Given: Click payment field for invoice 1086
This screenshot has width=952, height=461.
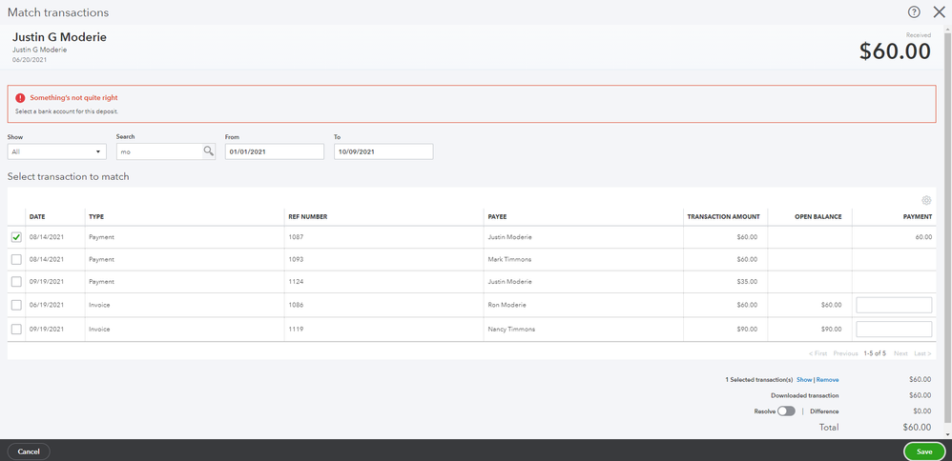Looking at the screenshot, I should click(x=894, y=305).
